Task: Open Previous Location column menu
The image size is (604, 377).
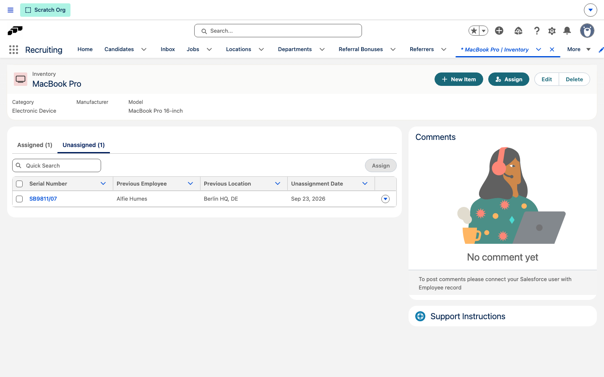Action: pyautogui.click(x=278, y=183)
